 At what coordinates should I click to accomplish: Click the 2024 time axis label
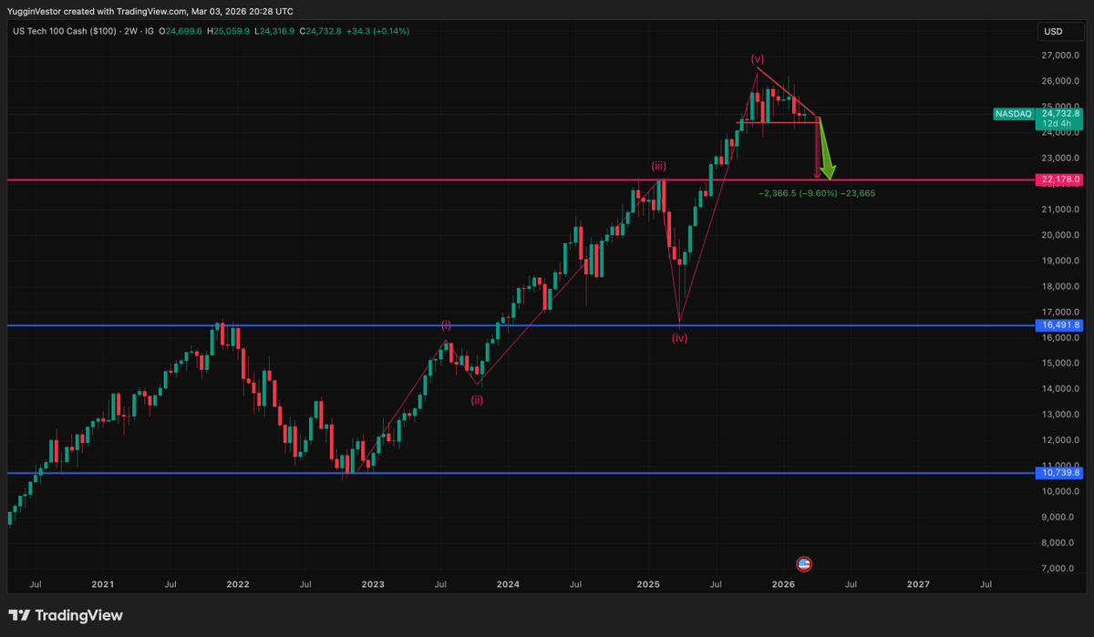[508, 583]
